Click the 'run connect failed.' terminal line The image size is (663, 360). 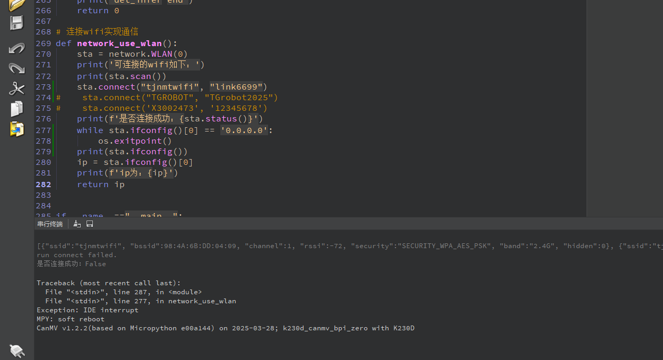click(x=76, y=255)
